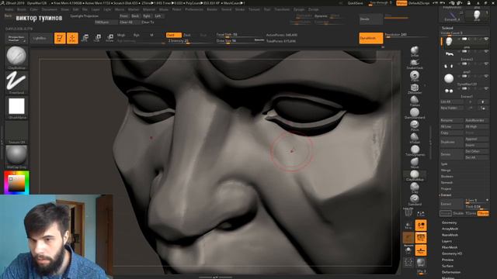Select the TrimDynamic brush

(414, 150)
